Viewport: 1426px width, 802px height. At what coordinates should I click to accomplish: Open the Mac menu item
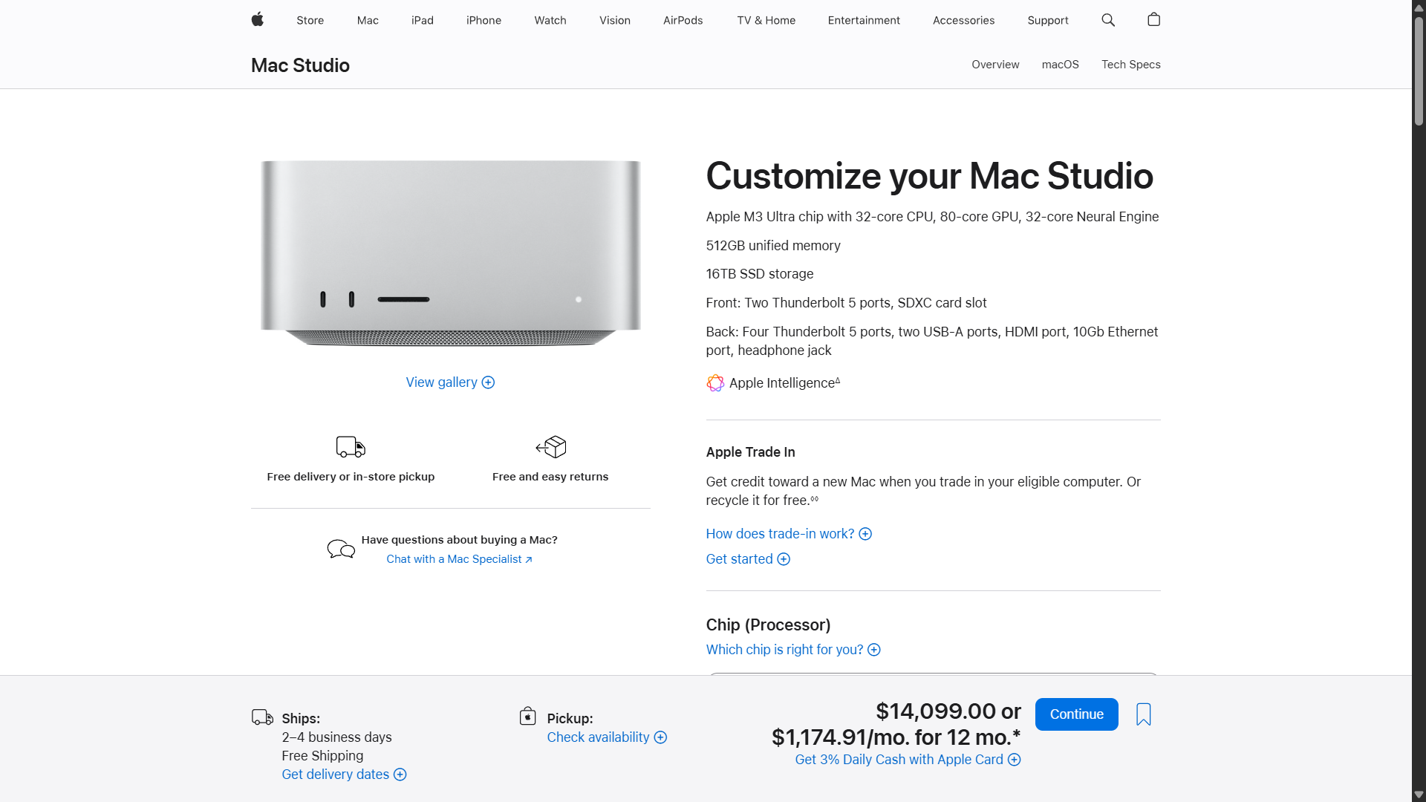pos(368,20)
